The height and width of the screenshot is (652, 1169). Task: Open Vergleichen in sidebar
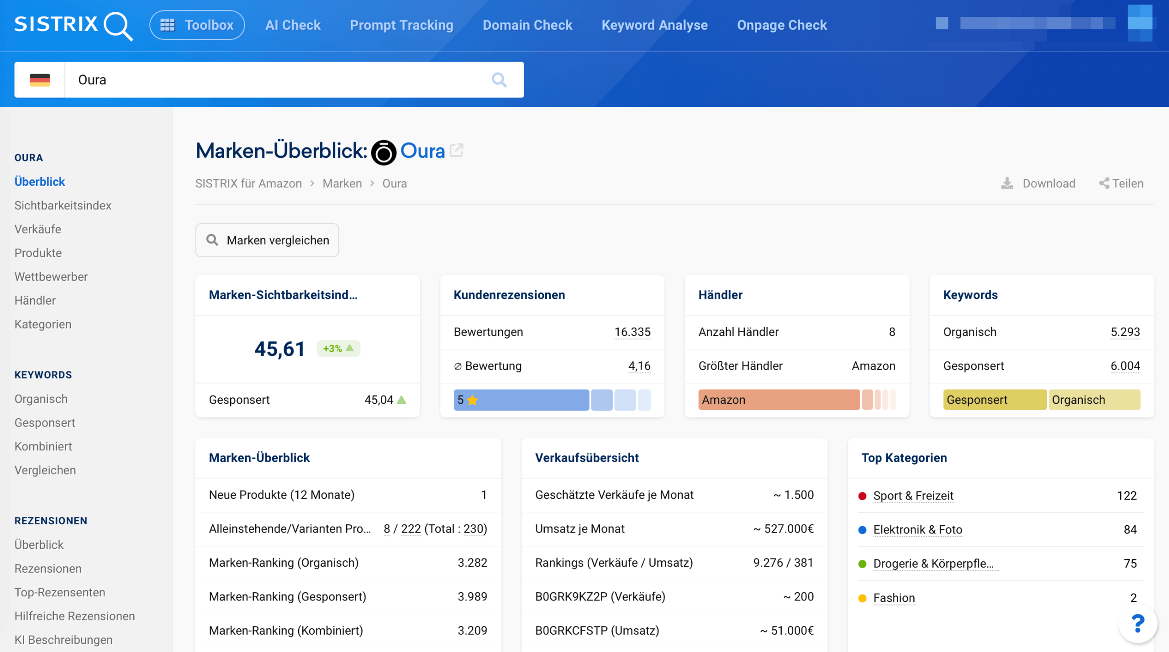click(45, 470)
